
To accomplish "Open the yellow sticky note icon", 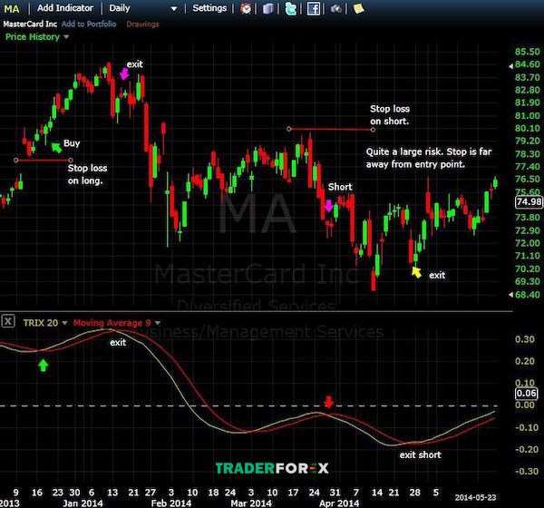I will pos(358,8).
